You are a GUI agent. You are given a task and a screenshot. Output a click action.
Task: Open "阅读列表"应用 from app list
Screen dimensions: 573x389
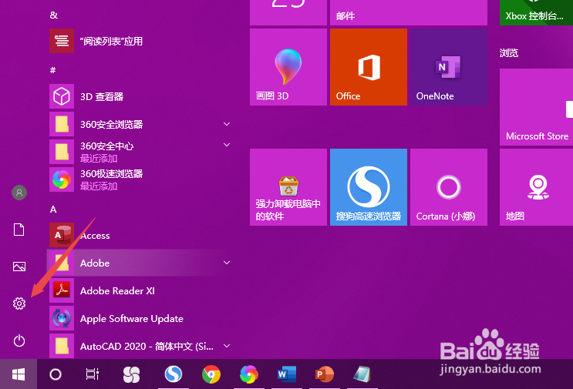point(139,41)
